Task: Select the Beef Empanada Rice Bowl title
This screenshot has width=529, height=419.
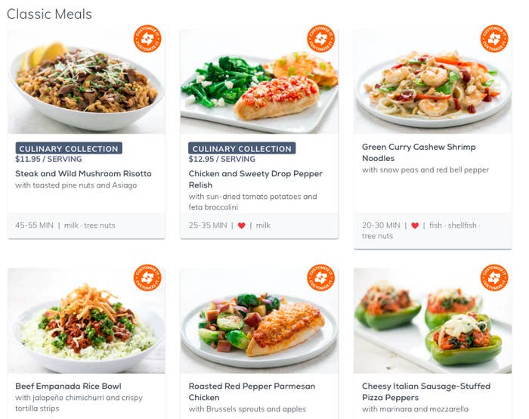Action: (x=68, y=386)
